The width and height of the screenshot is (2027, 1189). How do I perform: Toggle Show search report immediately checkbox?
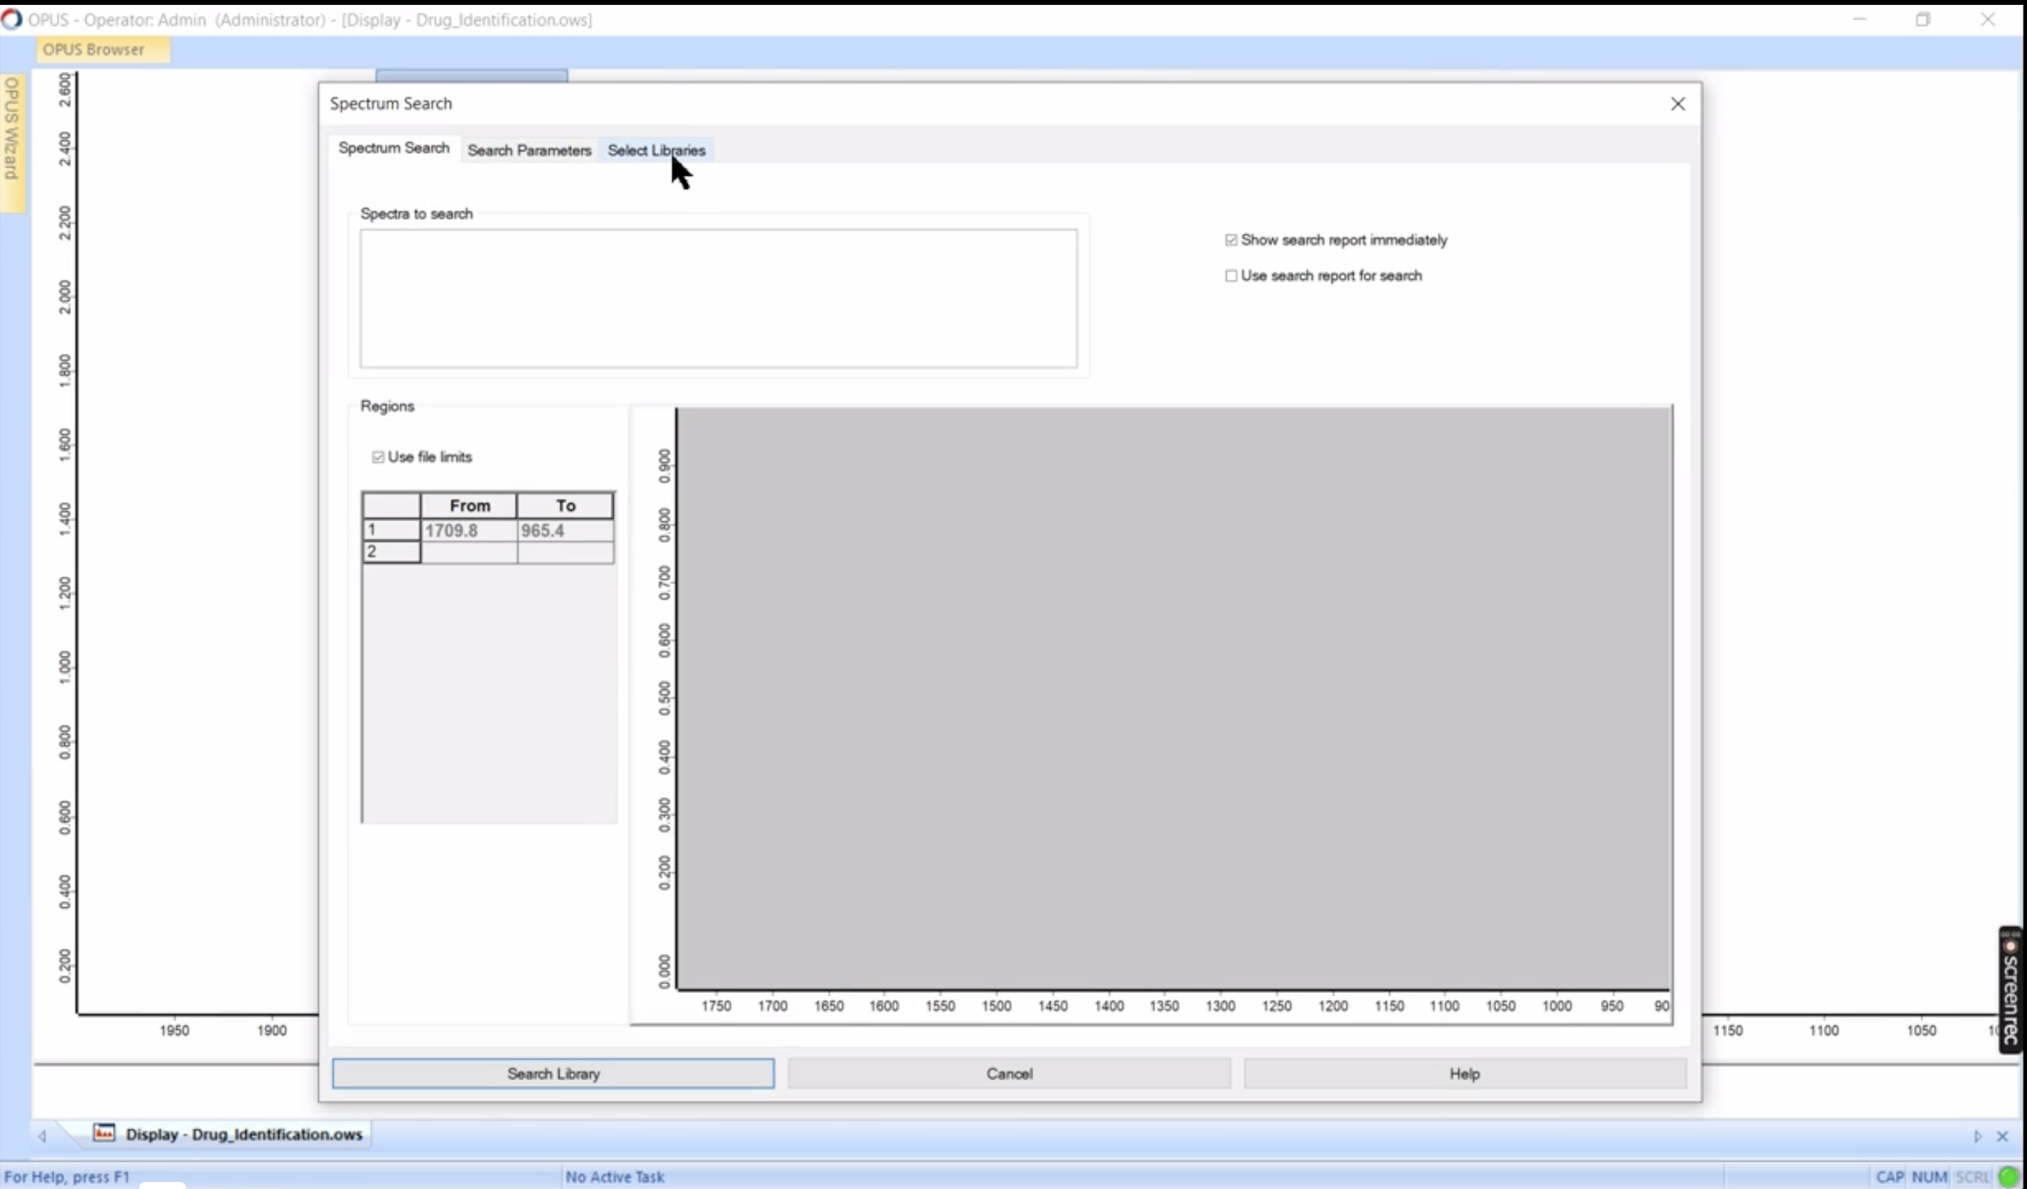1230,240
